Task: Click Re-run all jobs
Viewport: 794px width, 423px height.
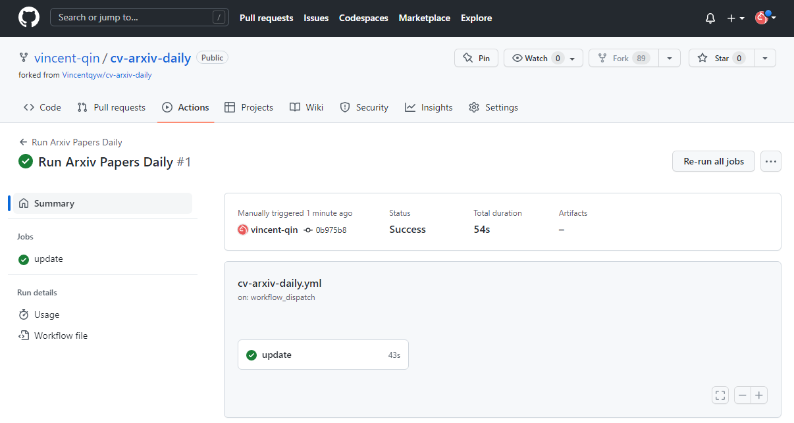Action: (714, 161)
